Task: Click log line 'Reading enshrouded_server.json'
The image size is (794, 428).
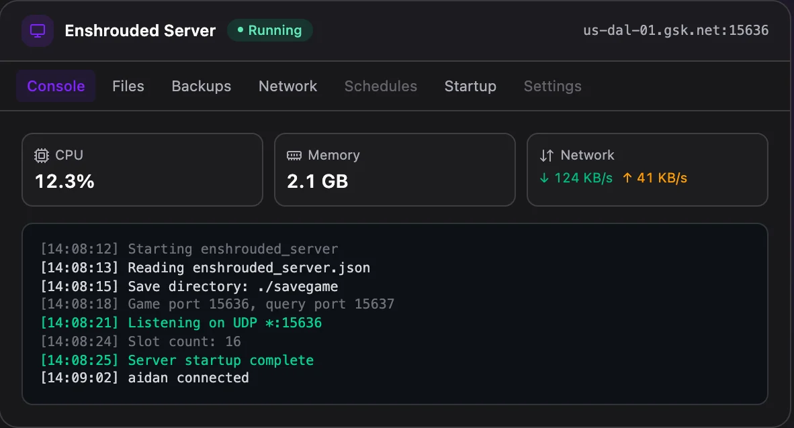Action: coord(205,268)
